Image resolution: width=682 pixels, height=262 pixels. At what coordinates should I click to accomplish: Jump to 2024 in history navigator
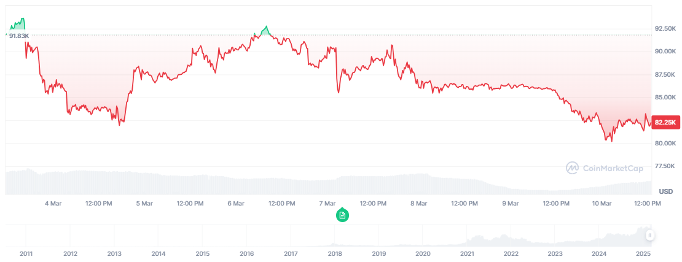click(x=599, y=253)
